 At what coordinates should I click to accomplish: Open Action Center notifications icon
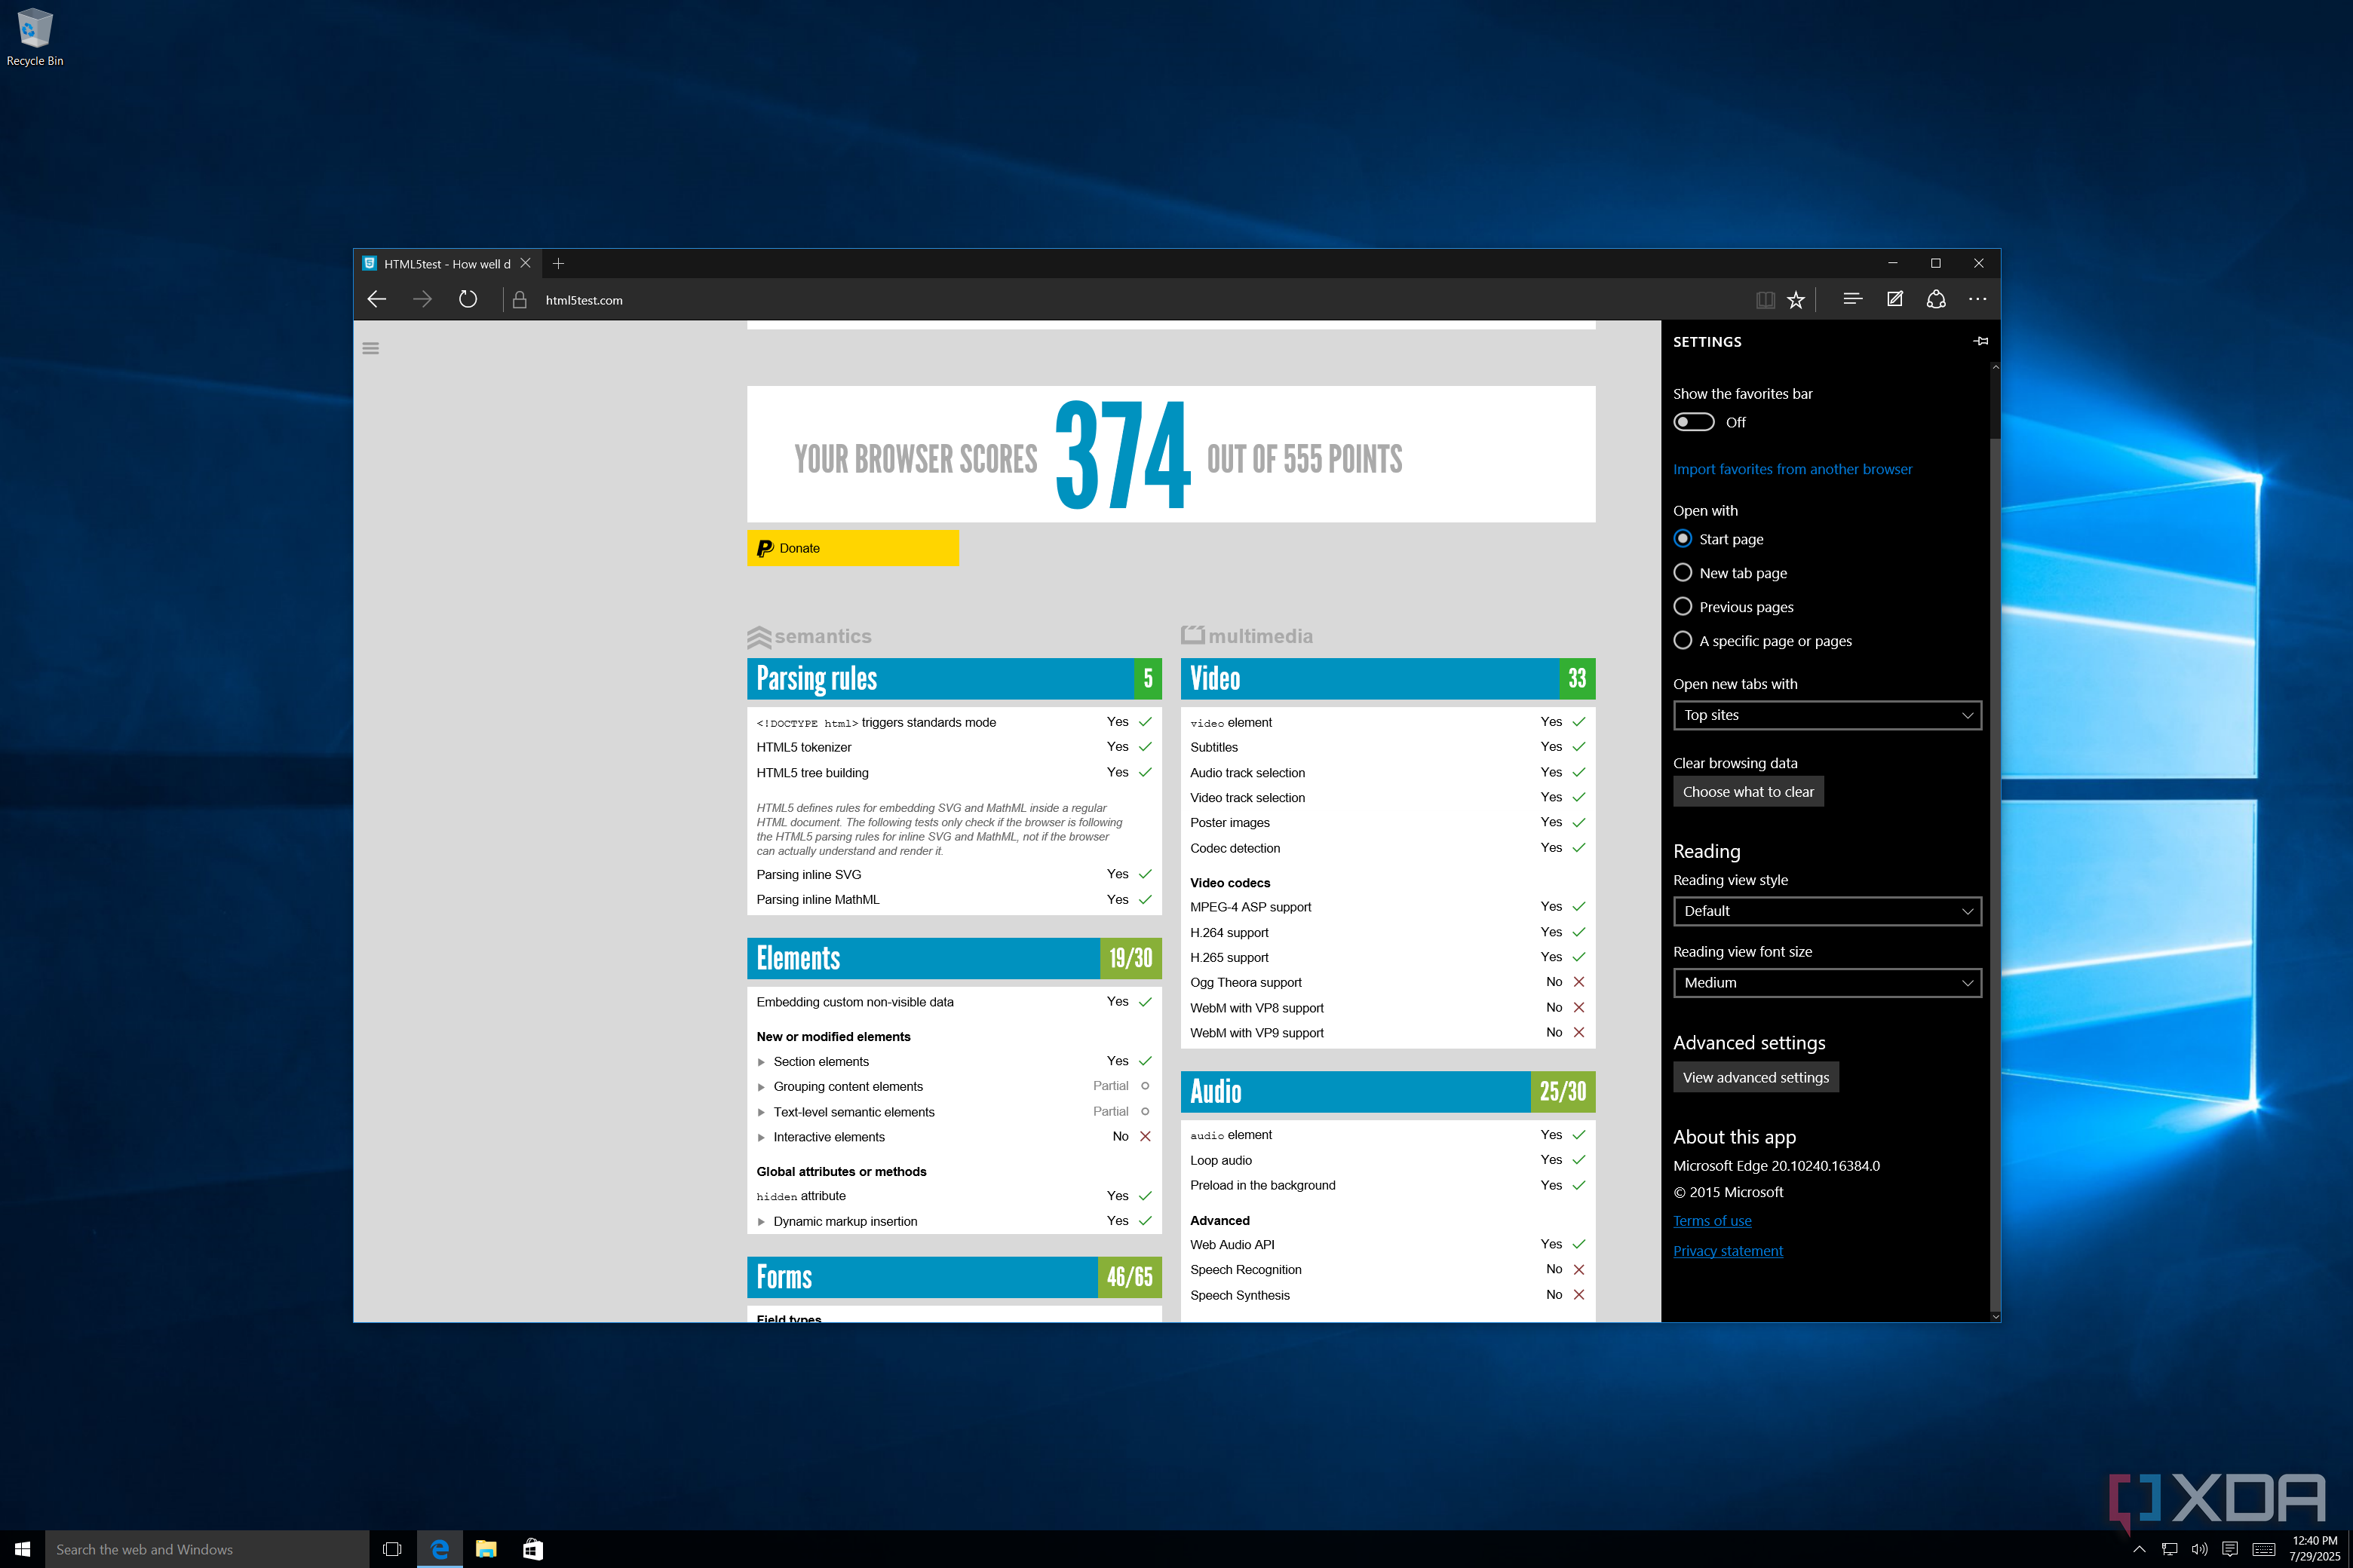[2229, 1549]
